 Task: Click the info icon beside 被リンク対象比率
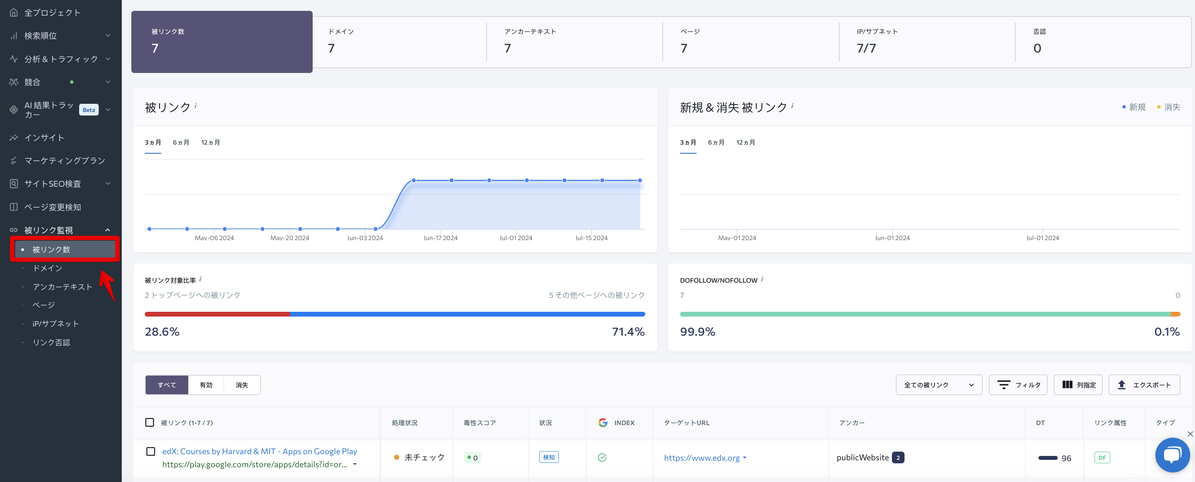200,279
